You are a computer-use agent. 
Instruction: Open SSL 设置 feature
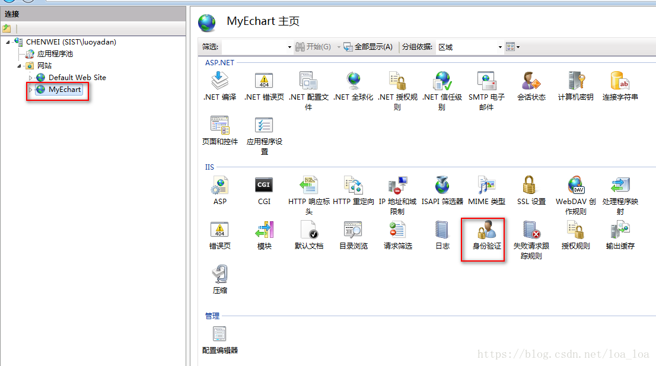[x=531, y=191]
